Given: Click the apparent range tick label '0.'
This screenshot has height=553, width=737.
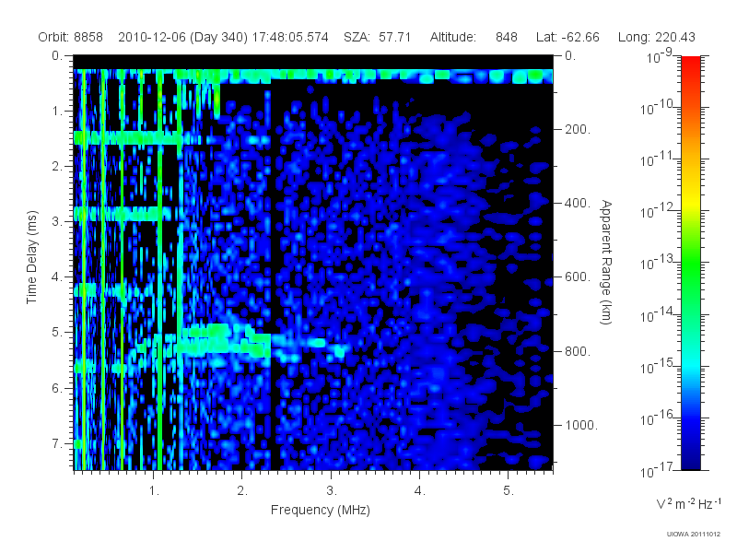Looking at the screenshot, I should tap(570, 55).
